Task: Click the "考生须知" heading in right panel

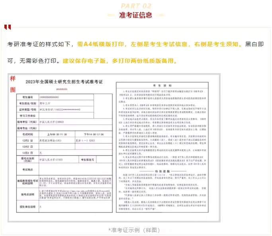Action: (x=162, y=85)
